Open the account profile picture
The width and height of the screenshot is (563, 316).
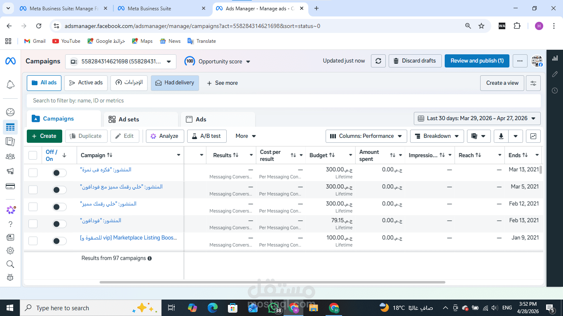[537, 61]
